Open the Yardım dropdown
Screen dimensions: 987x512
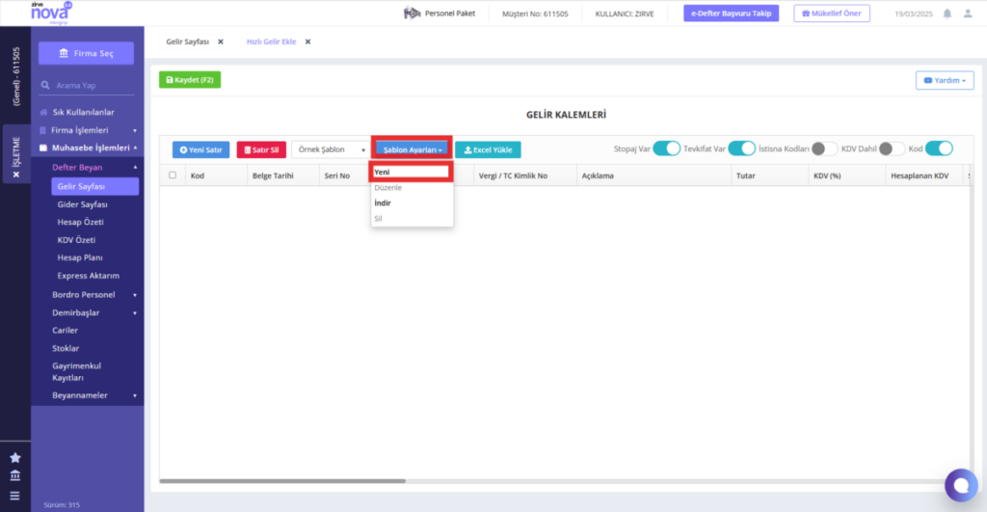coord(945,81)
